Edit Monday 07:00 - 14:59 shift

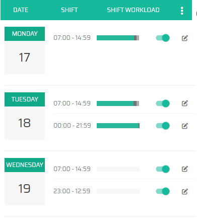tap(185, 38)
